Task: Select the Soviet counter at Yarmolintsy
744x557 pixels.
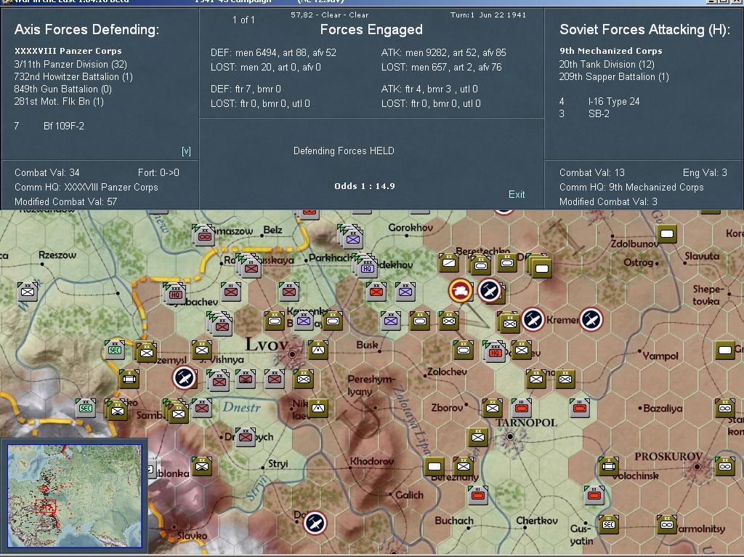Action: point(667,524)
